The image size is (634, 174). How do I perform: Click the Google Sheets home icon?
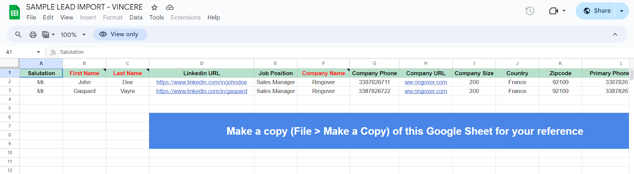point(15,12)
